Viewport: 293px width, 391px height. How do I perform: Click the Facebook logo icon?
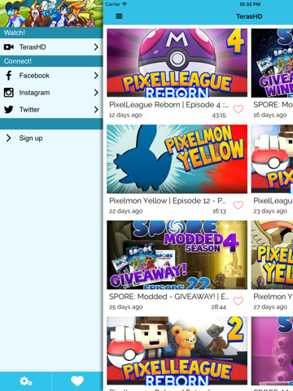[9, 76]
